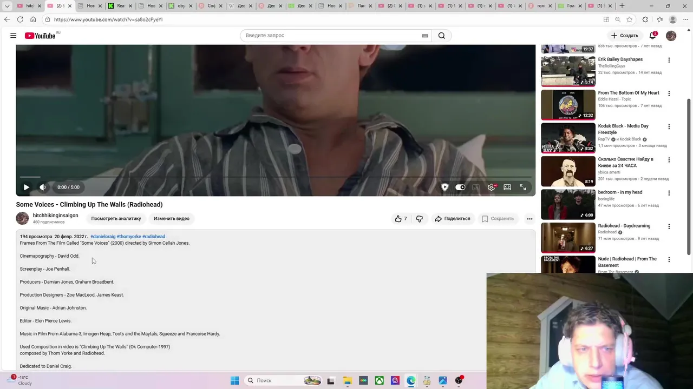Screen dimensions: 693x389
Task: Open options for From The Bottom Of My Heart
Action: 669,93
